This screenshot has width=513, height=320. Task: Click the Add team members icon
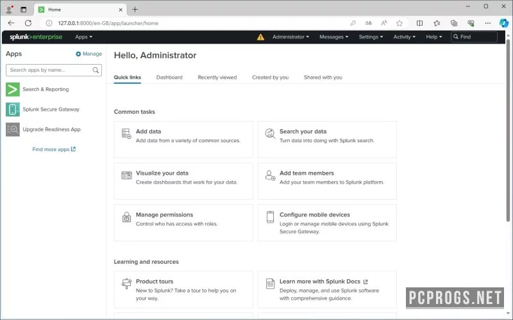(270, 175)
